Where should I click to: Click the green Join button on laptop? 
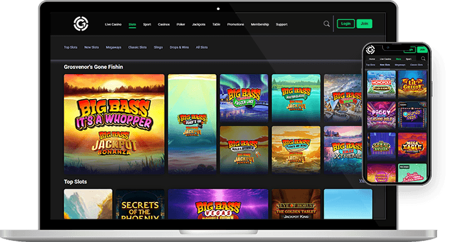click(x=365, y=24)
